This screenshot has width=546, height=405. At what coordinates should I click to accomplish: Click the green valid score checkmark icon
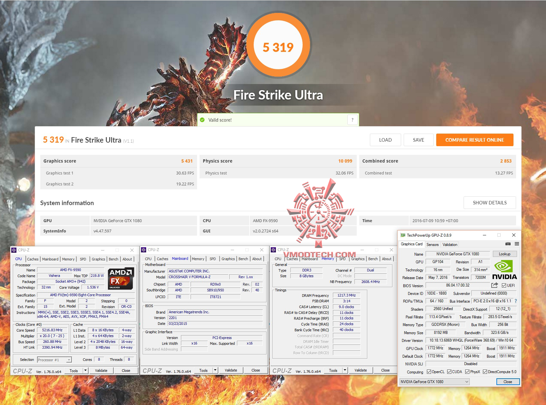coord(202,120)
